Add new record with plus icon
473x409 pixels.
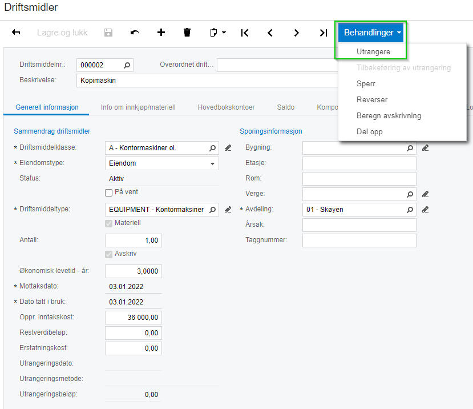click(x=161, y=33)
